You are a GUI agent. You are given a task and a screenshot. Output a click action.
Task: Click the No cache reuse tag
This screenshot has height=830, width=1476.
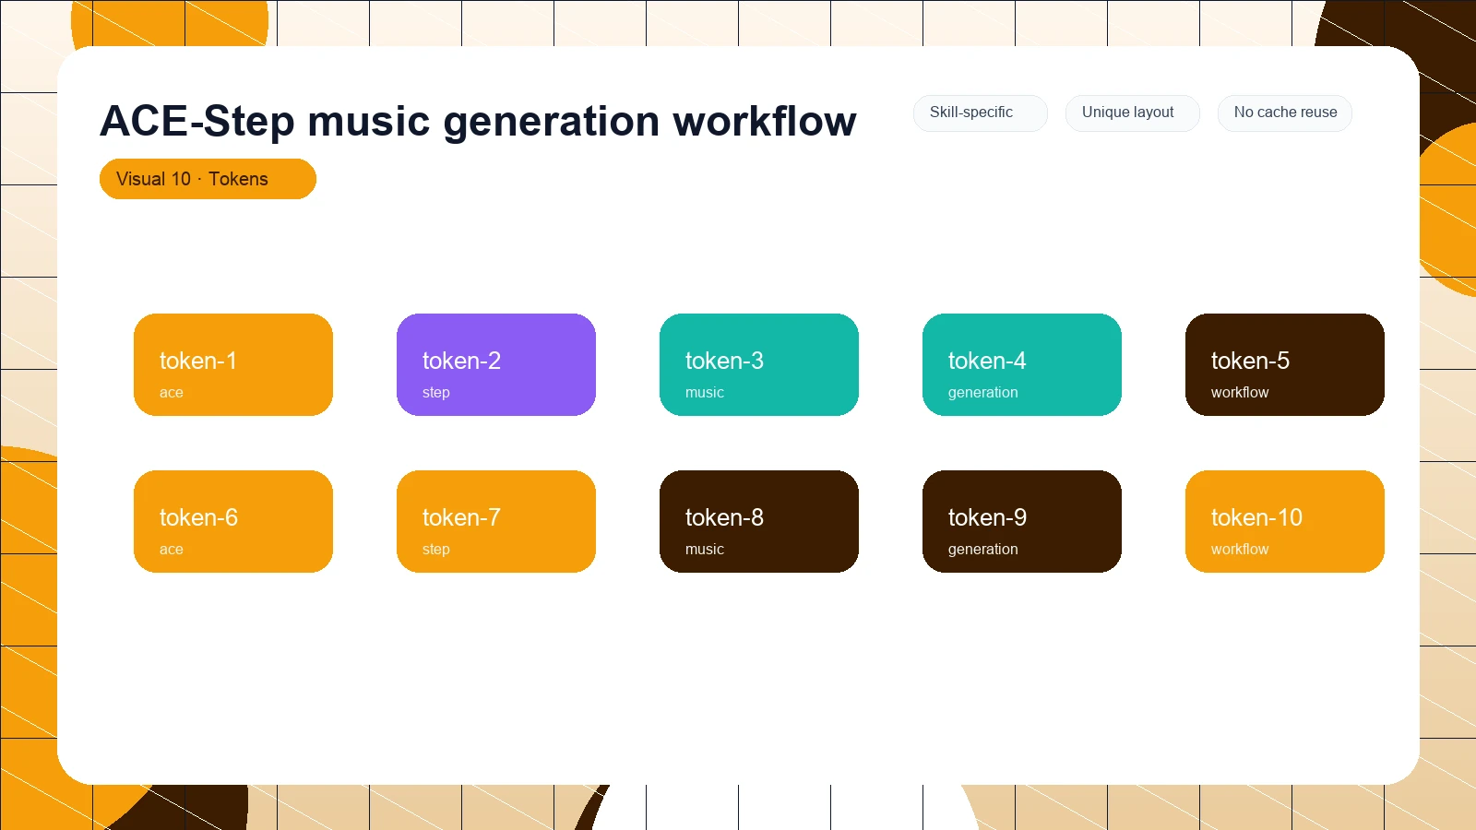click(x=1285, y=113)
